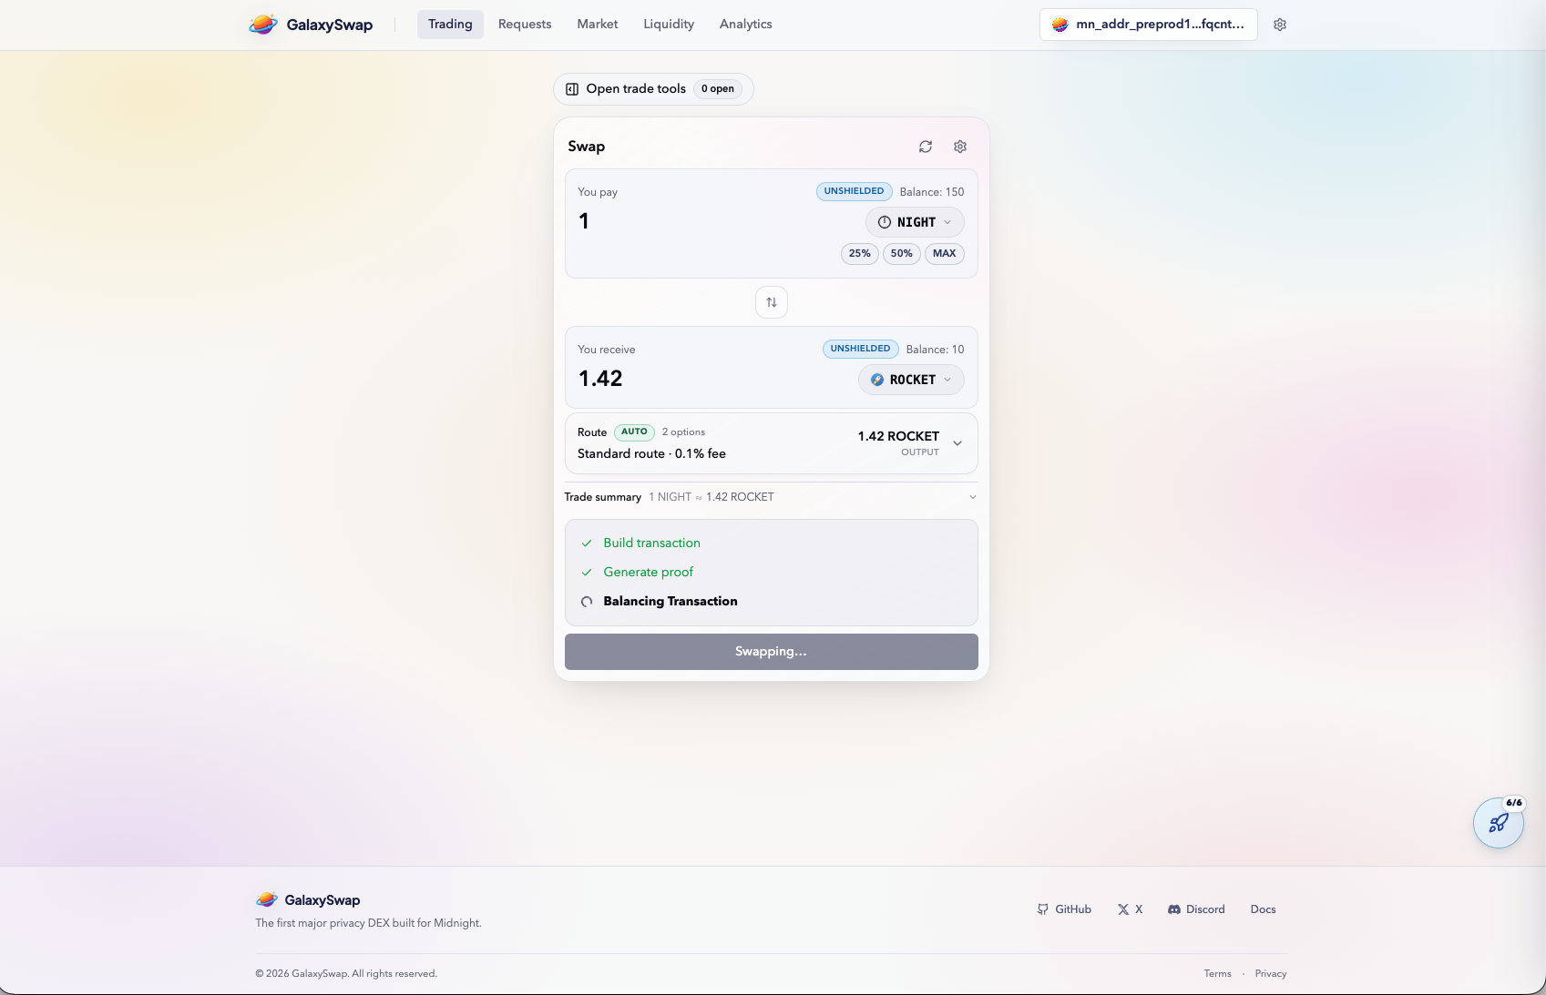Open the 6/6 rocket widget in corner
The height and width of the screenshot is (995, 1546).
(x=1498, y=823)
